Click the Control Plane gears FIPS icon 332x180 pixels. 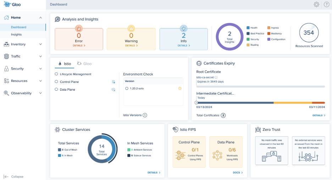coord(181,155)
